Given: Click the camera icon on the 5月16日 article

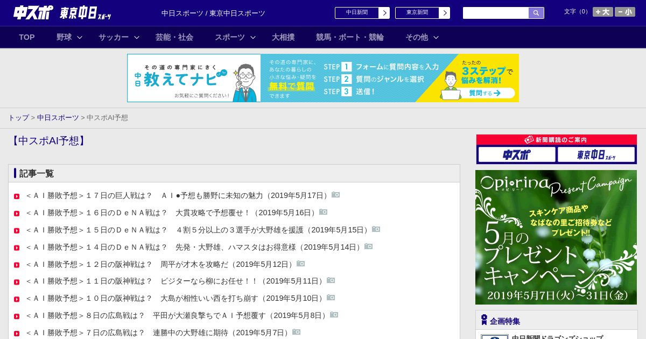Looking at the screenshot, I should 324,212.
